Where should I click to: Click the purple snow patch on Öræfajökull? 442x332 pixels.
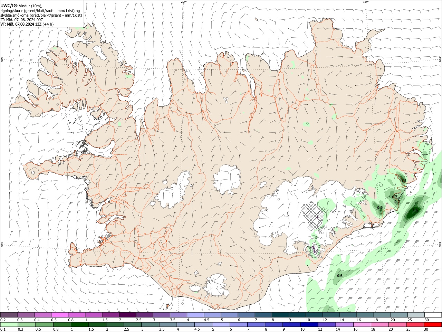pos(314,249)
